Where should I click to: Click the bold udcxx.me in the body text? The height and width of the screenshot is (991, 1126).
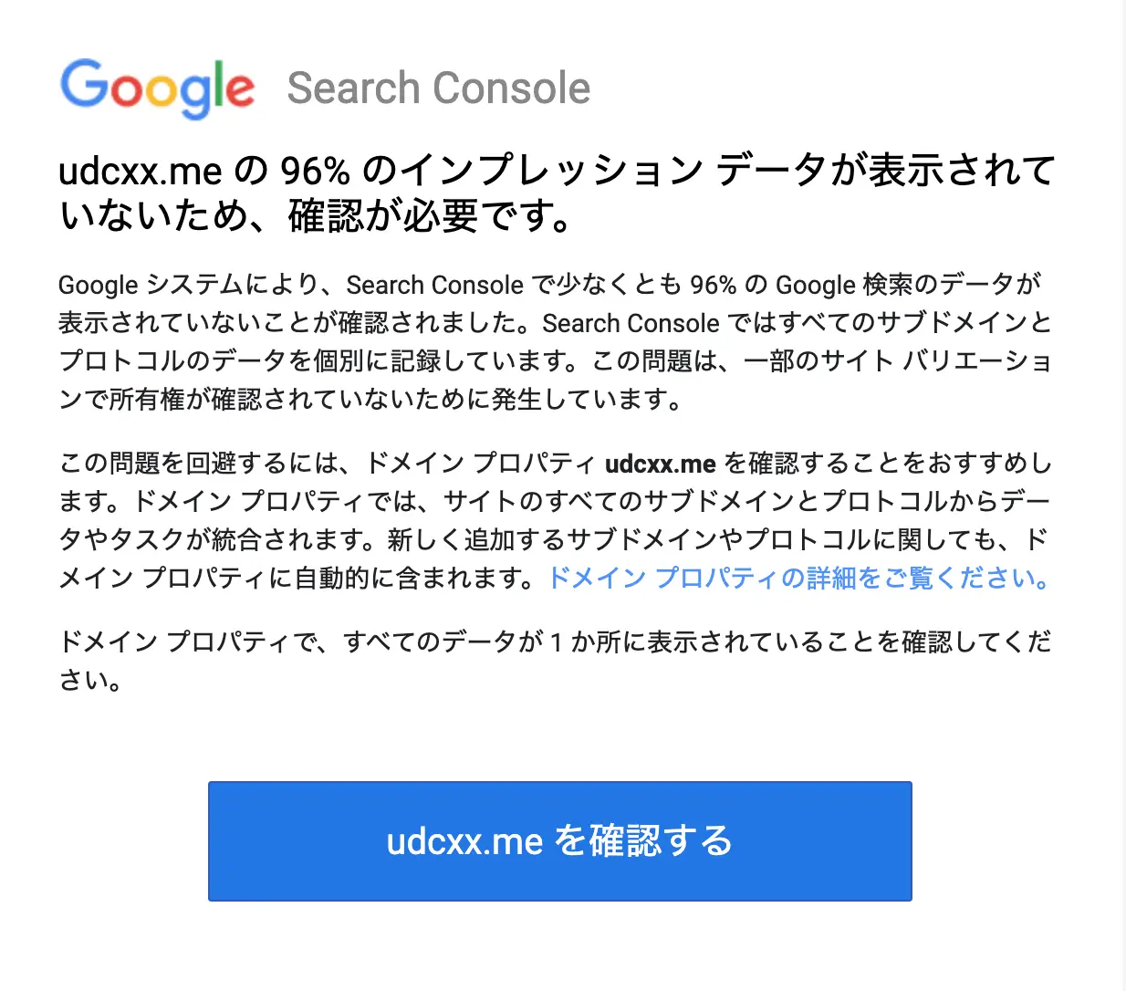(x=660, y=464)
